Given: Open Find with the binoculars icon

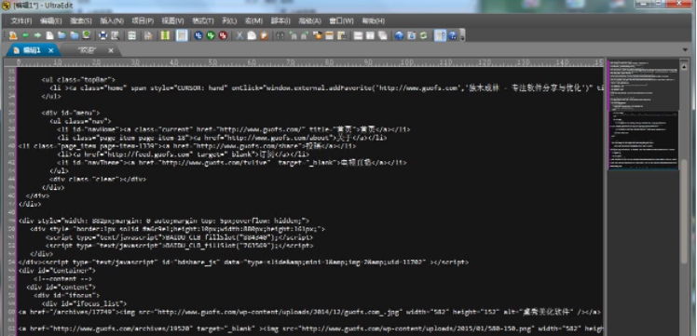Looking at the screenshot, I should (280, 35).
